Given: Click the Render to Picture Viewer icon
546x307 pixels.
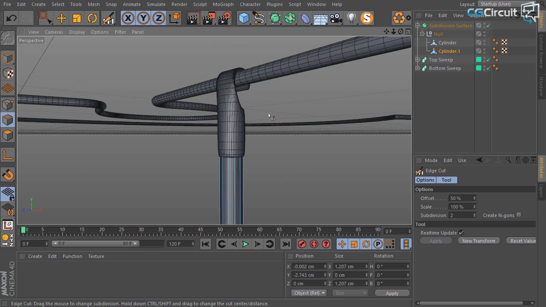Looking at the screenshot, I should 209,18.
